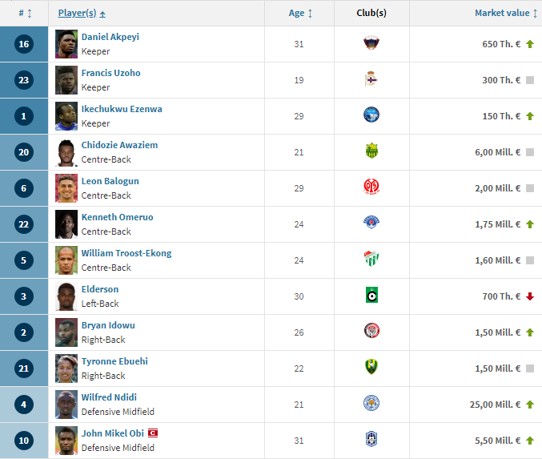
Task: Open Kenneth Omeruo's player profile link
Action: pyautogui.click(x=117, y=217)
